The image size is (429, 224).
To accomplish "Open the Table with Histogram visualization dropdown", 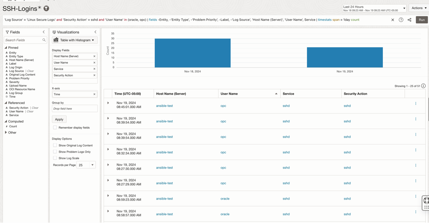I will (x=75, y=40).
